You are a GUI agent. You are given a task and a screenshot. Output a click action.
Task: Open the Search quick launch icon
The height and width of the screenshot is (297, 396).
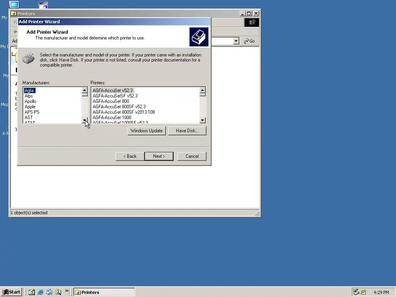click(x=58, y=292)
